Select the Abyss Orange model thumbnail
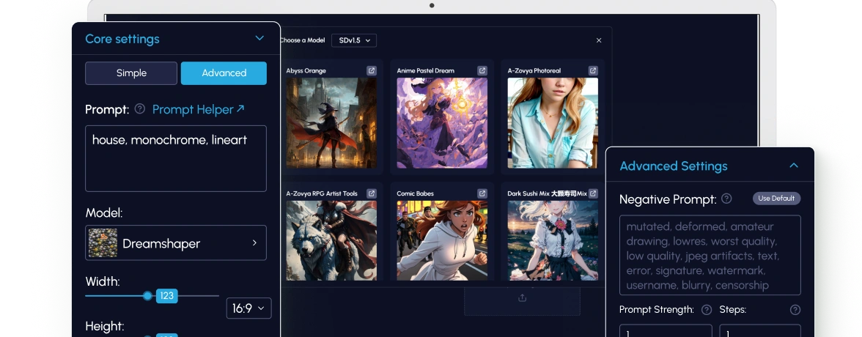Viewport: 862px width, 337px height. click(x=331, y=122)
